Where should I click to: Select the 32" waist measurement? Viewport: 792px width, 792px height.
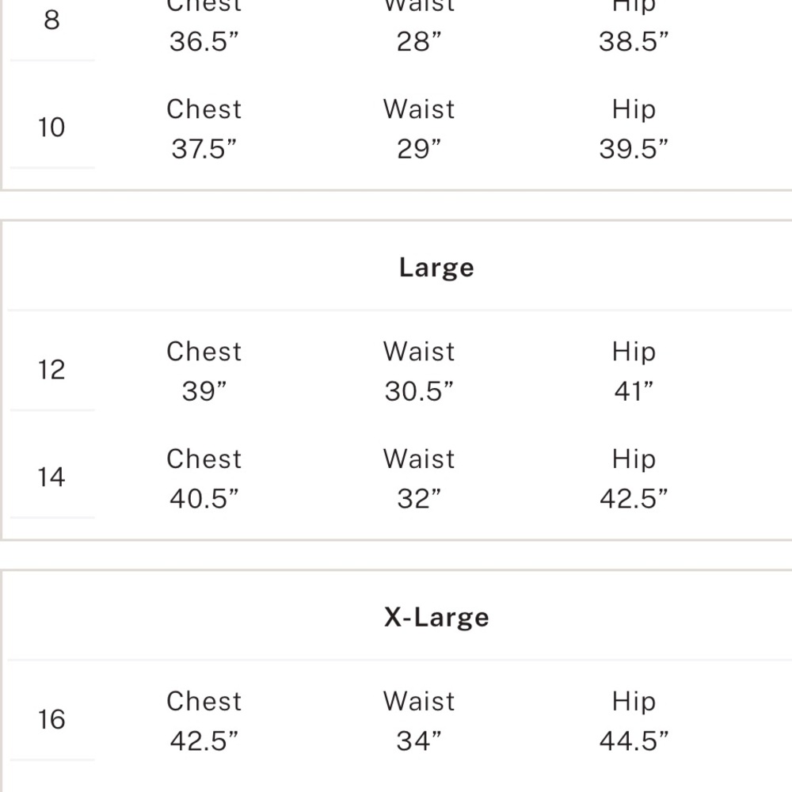(x=419, y=499)
